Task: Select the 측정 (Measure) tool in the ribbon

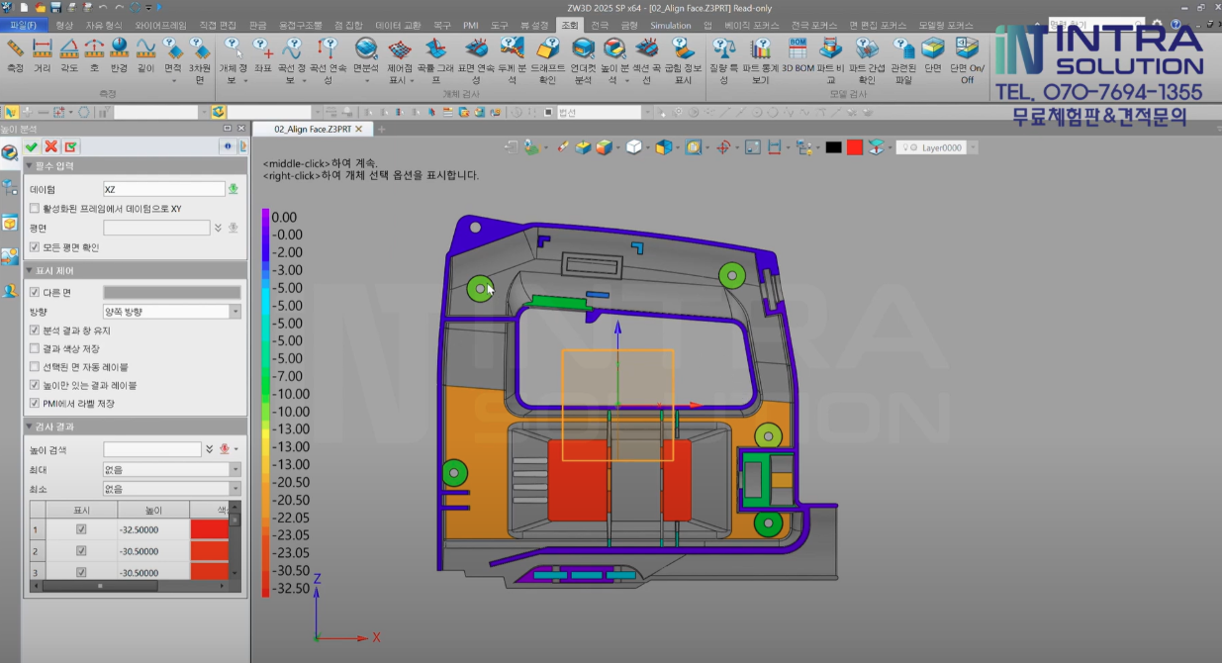Action: 15,54
